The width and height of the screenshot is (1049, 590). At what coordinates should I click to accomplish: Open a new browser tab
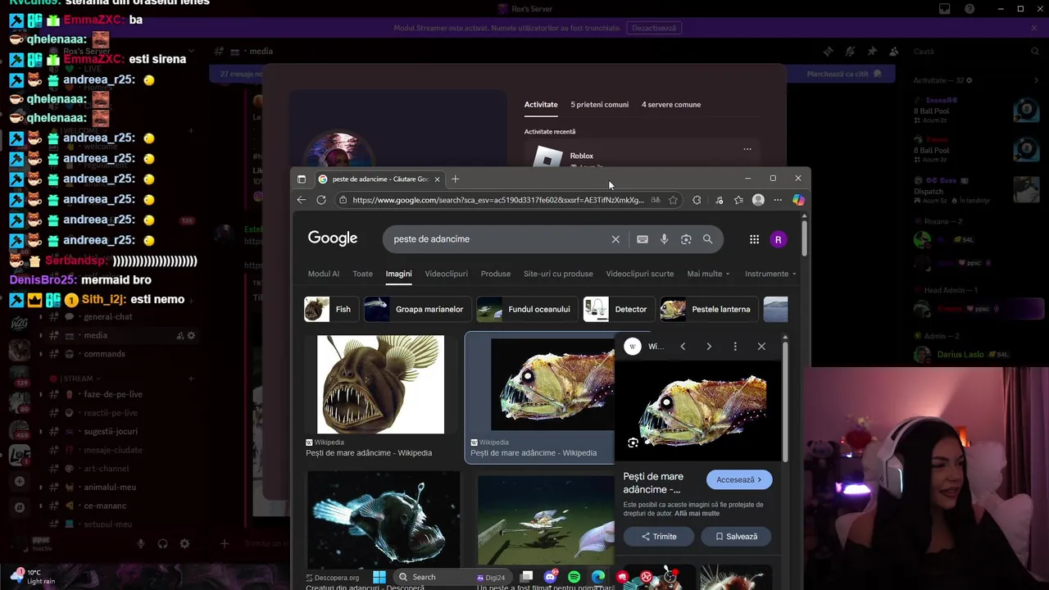(x=455, y=179)
